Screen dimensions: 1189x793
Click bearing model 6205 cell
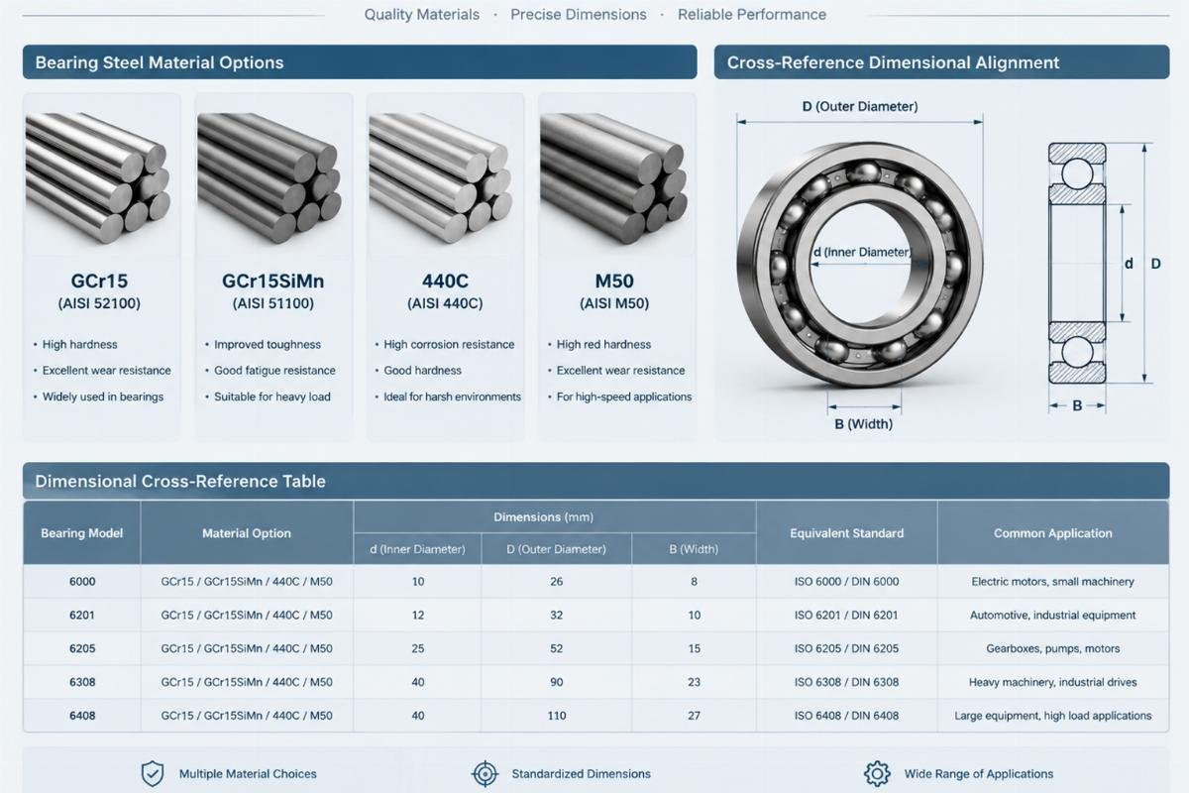(x=82, y=649)
